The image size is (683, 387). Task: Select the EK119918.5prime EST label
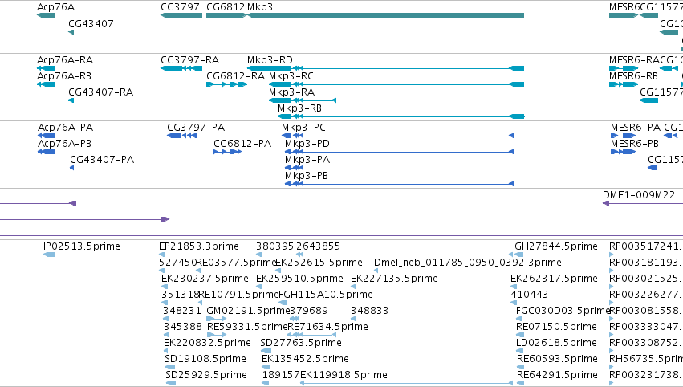point(344,376)
